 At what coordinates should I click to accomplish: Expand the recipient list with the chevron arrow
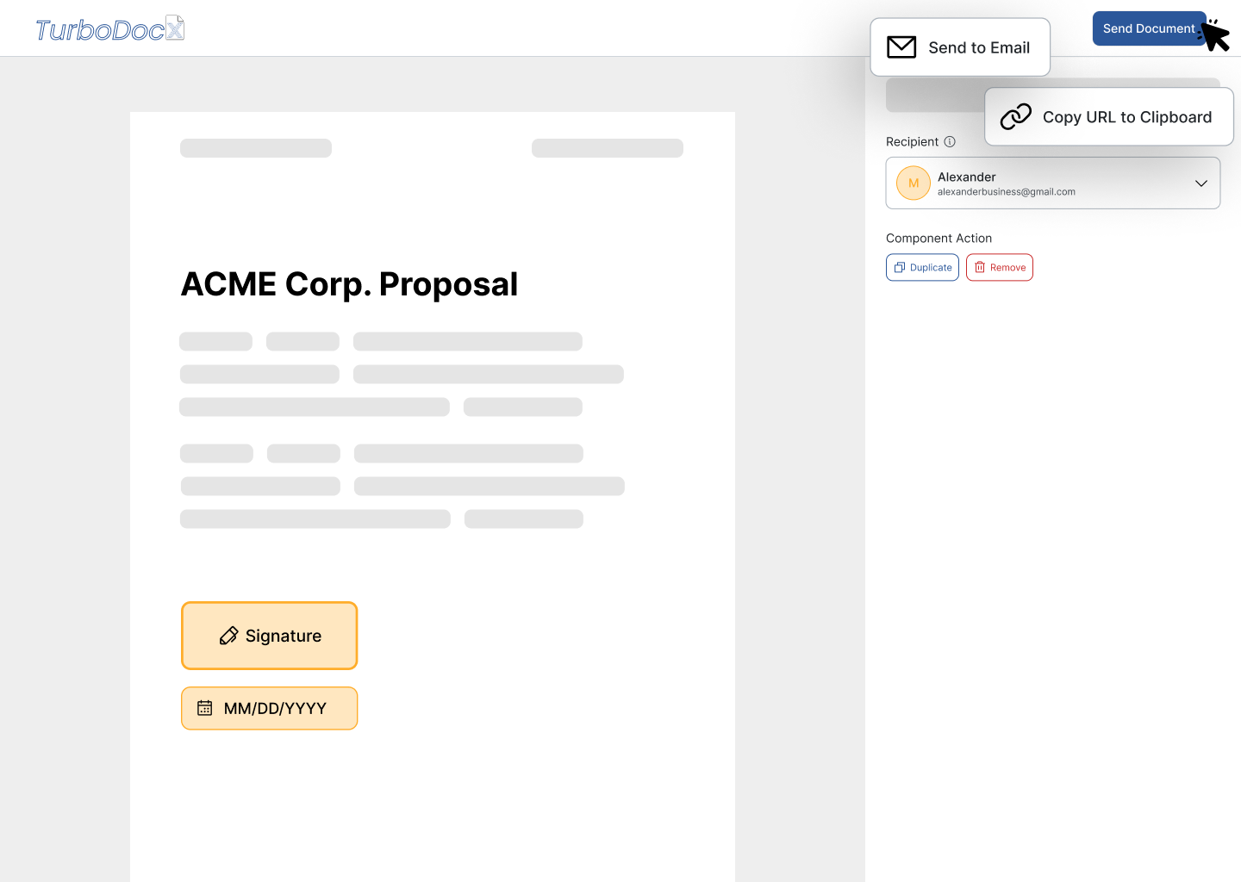click(x=1201, y=183)
